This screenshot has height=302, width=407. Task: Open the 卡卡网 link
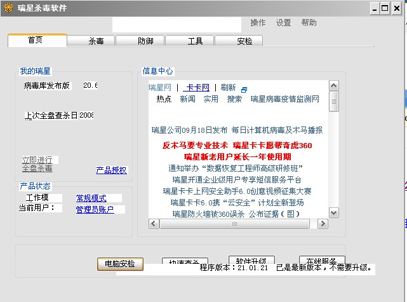[196, 88]
